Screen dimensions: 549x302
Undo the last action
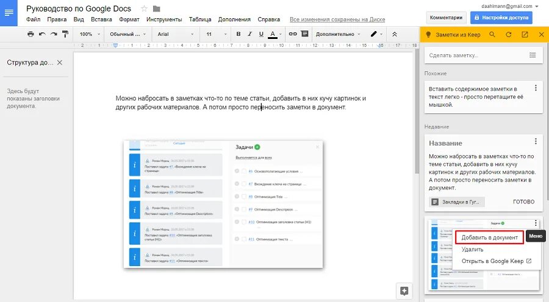(42, 34)
